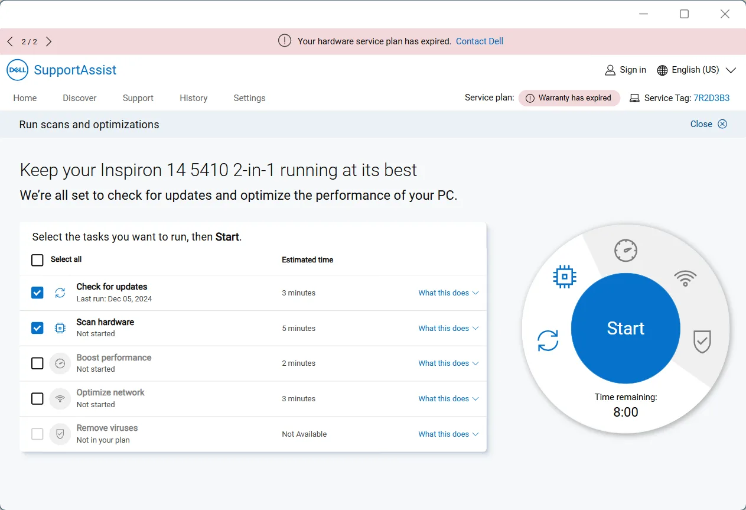Click the 5 minutes estimated time
The width and height of the screenshot is (746, 510).
[298, 328]
